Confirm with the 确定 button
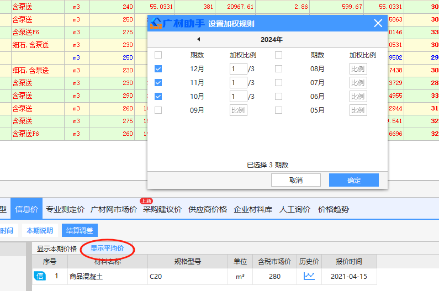 (x=354, y=180)
